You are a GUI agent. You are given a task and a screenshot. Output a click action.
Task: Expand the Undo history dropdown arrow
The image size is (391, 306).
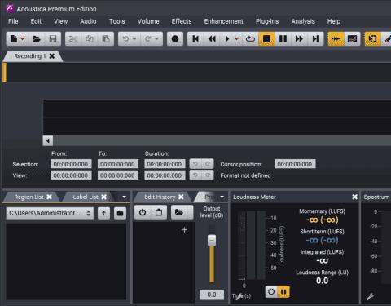tap(134, 38)
